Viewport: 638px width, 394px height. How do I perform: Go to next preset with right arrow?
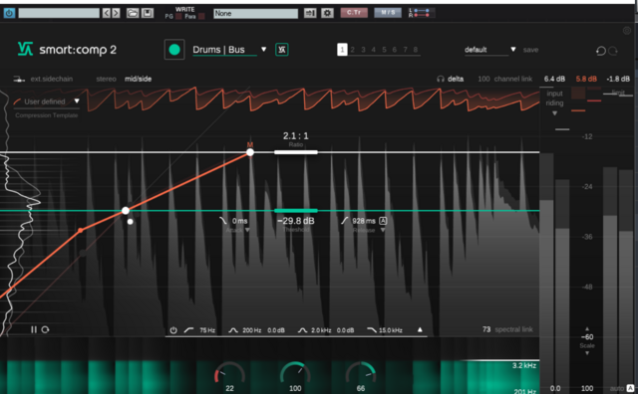coord(116,13)
